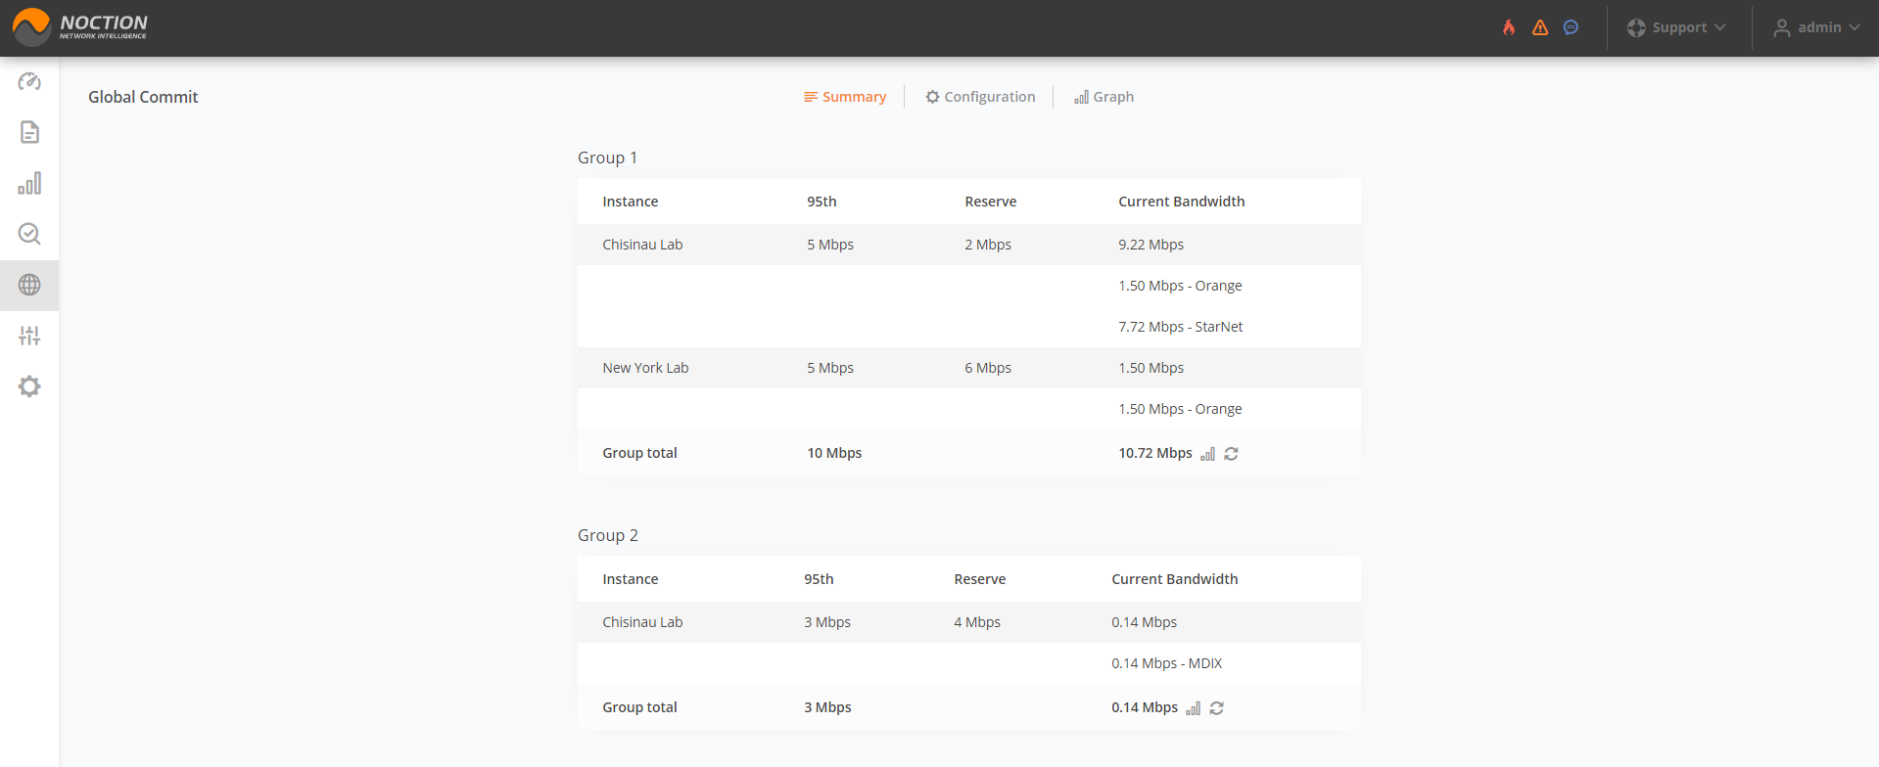Click the Noction logo
Viewport: 1879px width, 767px height.
click(80, 27)
